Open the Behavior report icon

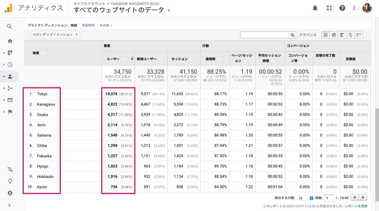(x=10, y=100)
